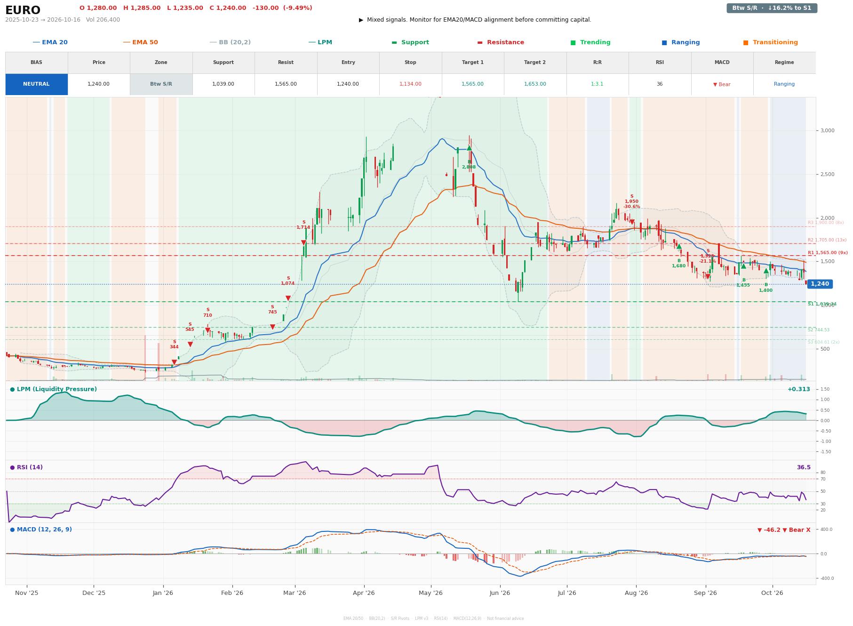
Task: Click the R1 1,565.00 resistance label
Action: click(x=828, y=253)
